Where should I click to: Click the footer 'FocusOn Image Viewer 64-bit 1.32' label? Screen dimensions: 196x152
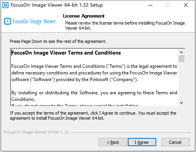[x=36, y=132]
